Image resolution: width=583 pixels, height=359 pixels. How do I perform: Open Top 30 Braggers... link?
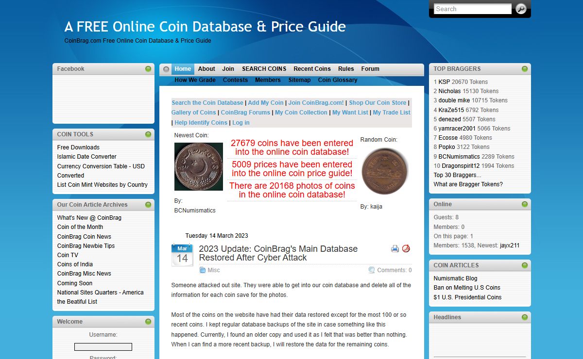[458, 175]
